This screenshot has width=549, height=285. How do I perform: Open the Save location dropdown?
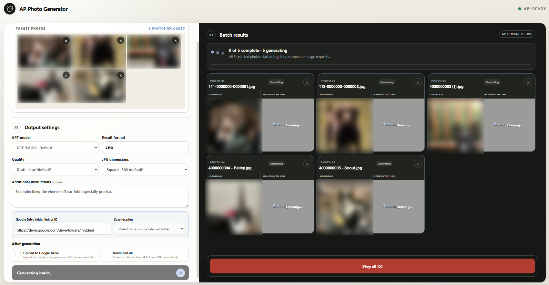[x=149, y=229]
